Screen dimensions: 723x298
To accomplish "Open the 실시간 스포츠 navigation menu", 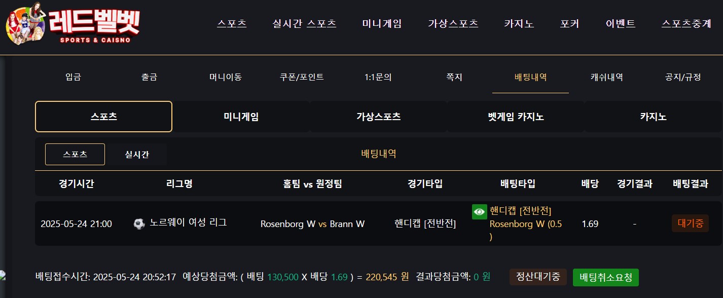I will click(x=304, y=23).
